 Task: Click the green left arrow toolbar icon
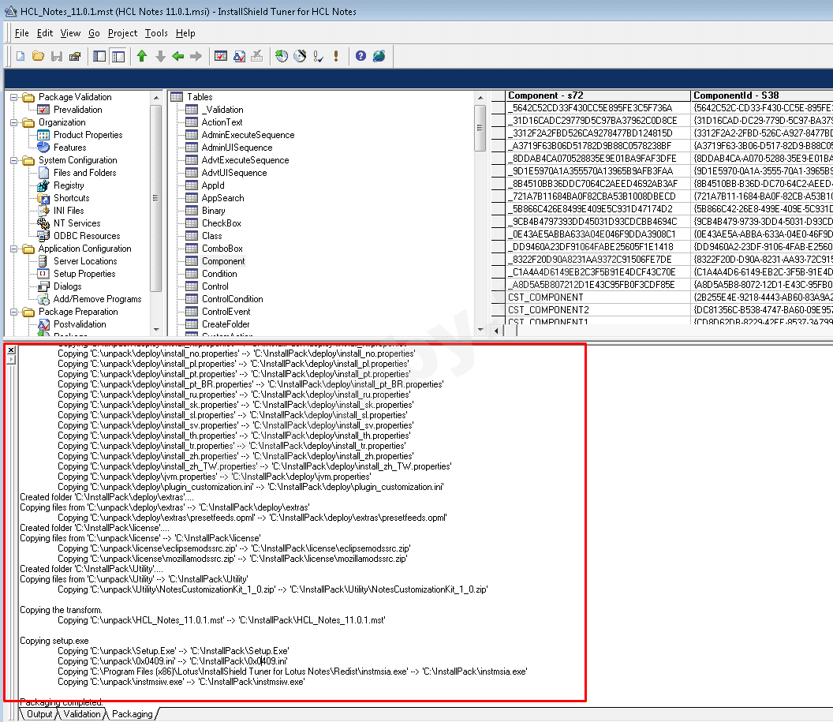177,56
